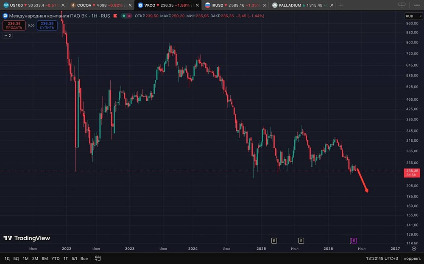Click the PALLADIUM tab symbol icon
The height and width of the screenshot is (264, 424).
pos(274,5)
